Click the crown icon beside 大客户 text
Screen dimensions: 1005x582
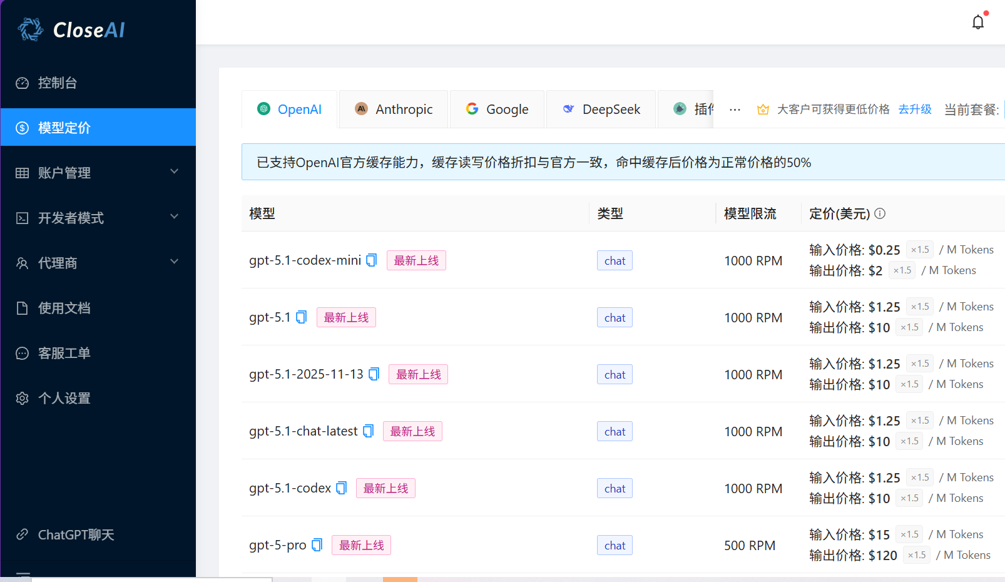tap(763, 110)
